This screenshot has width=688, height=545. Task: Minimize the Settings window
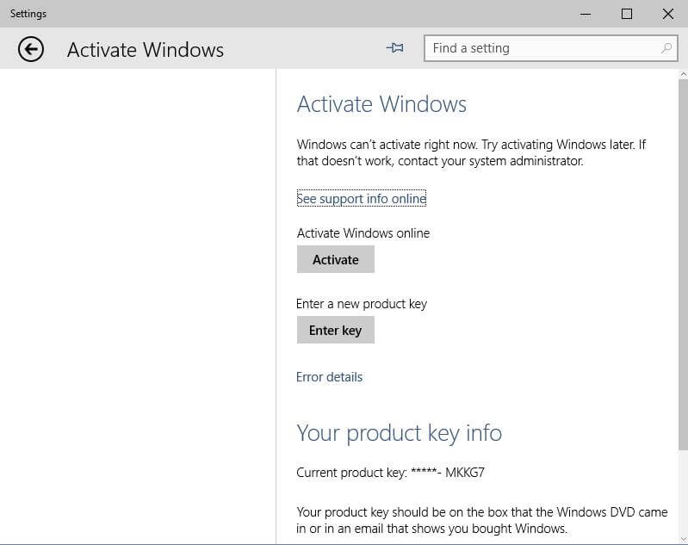pos(585,14)
